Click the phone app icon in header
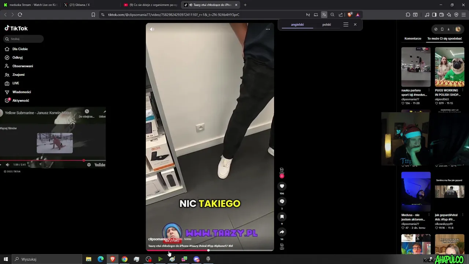This screenshot has height=264, width=469. 442,29
